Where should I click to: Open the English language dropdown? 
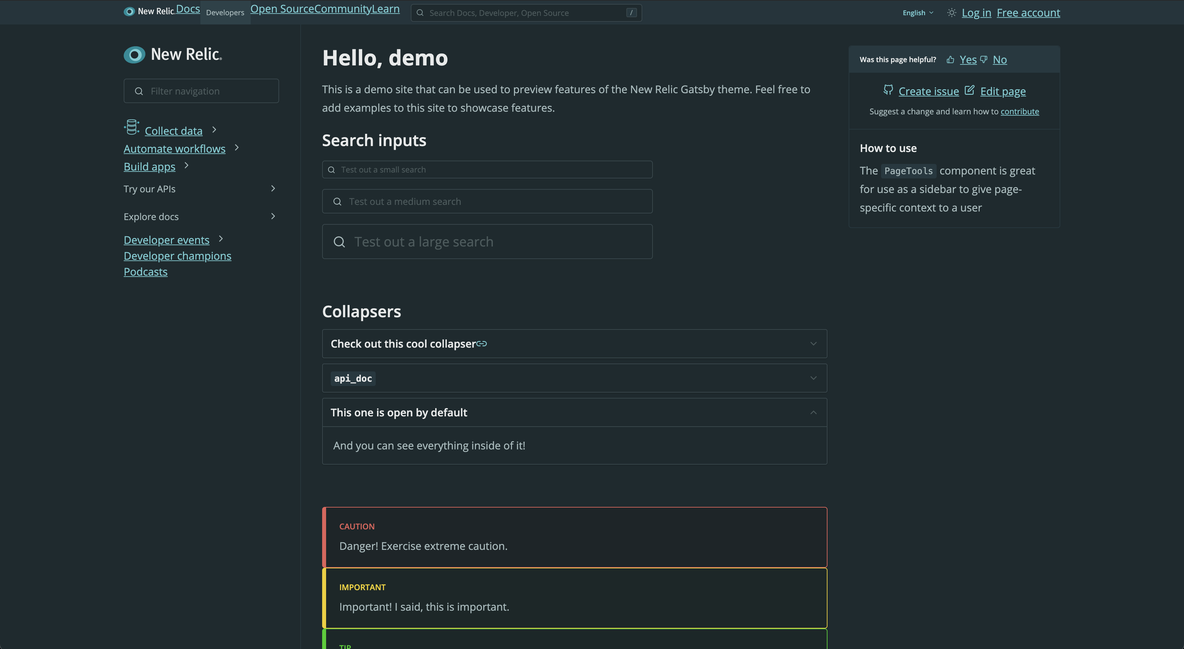point(917,13)
